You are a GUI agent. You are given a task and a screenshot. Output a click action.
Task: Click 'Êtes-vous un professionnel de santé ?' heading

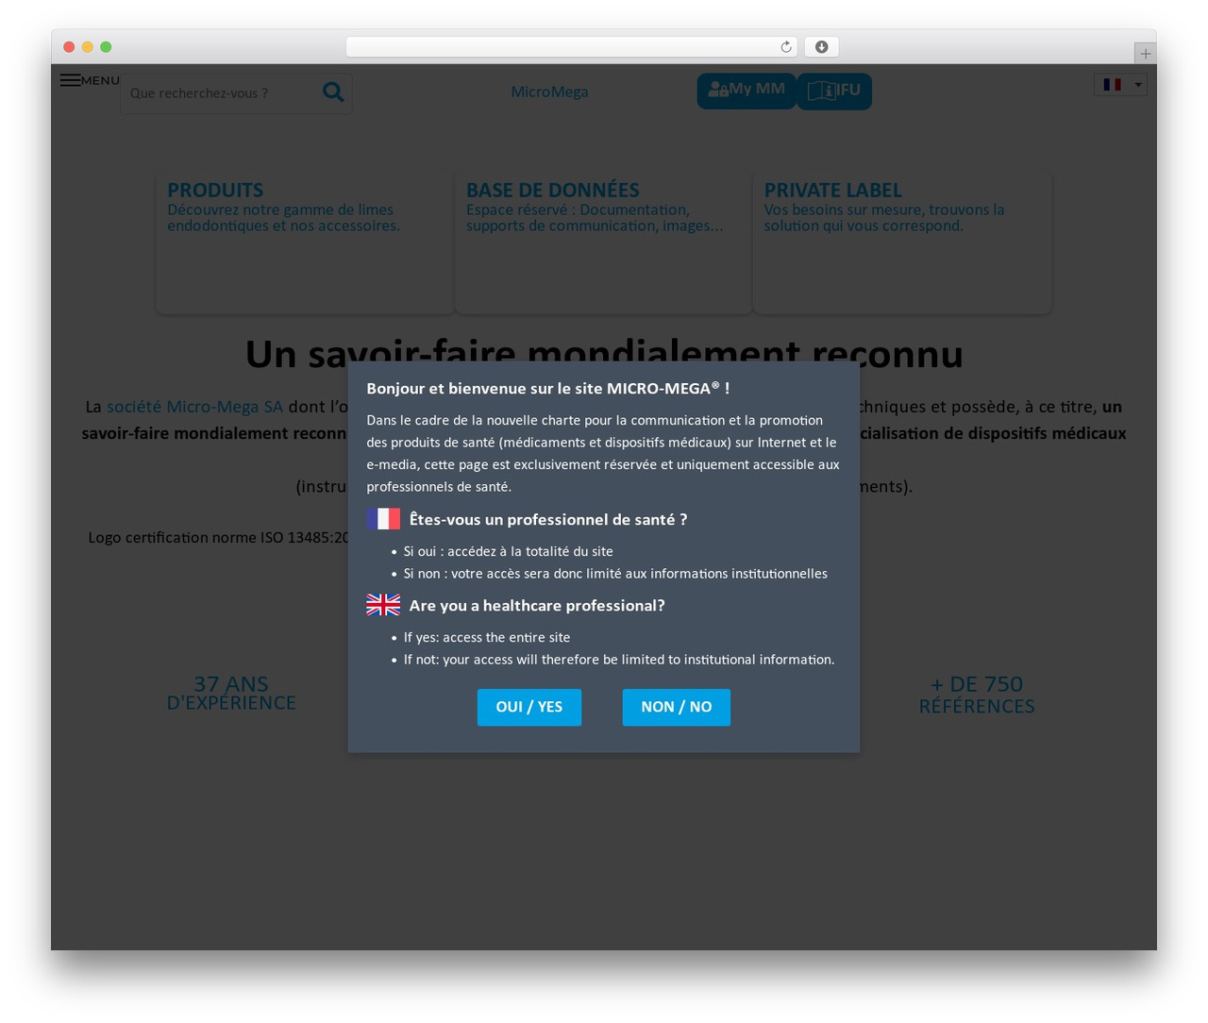point(548,520)
